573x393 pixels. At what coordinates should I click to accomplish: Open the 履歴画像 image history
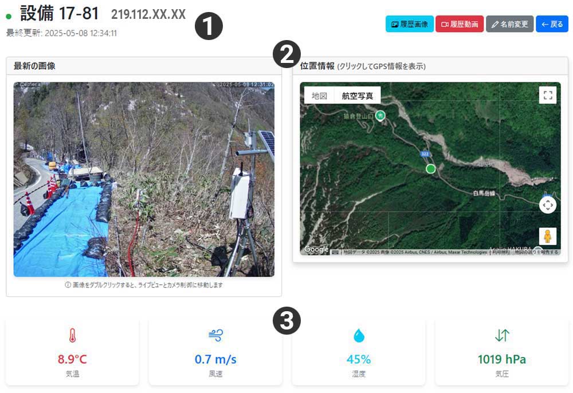tap(409, 24)
